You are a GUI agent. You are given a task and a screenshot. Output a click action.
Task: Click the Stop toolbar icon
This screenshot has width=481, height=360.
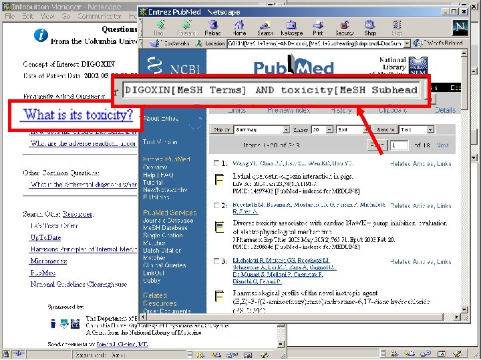click(x=397, y=27)
